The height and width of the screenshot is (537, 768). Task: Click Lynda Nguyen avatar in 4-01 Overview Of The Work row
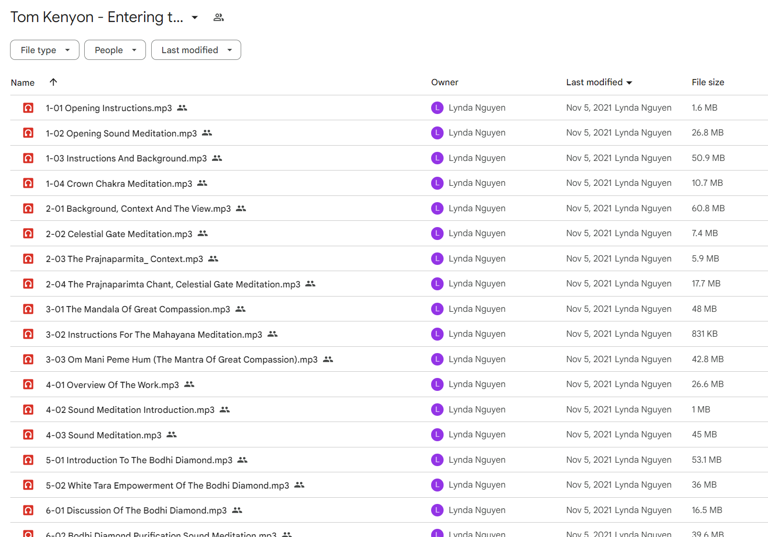pos(437,384)
